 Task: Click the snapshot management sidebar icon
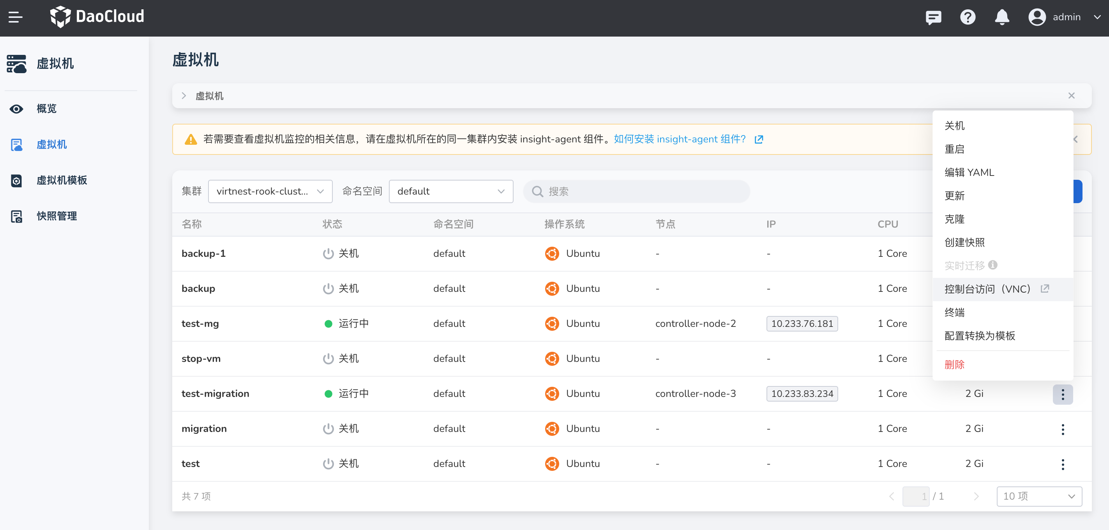[16, 216]
